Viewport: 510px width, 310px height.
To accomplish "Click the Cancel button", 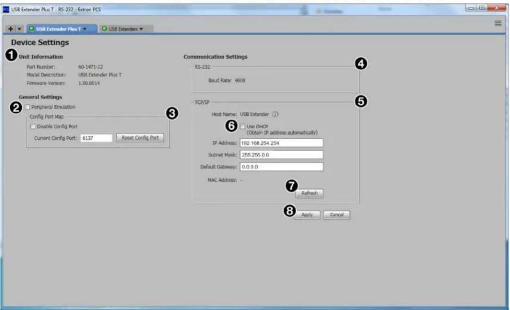I will 337,215.
